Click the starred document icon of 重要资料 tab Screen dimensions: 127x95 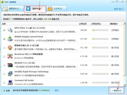pyautogui.click(x=5, y=9)
